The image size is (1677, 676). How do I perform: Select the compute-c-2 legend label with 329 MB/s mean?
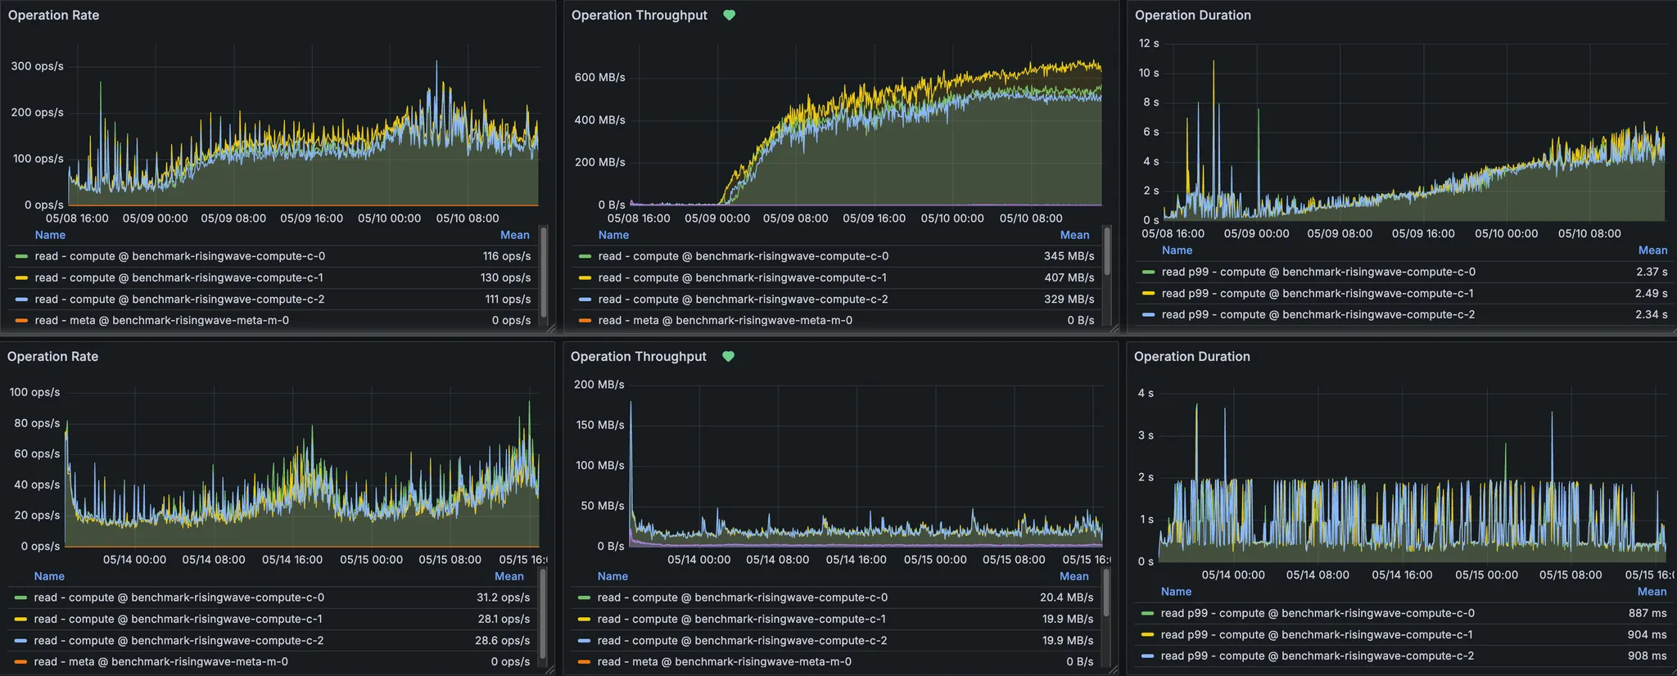coord(743,300)
